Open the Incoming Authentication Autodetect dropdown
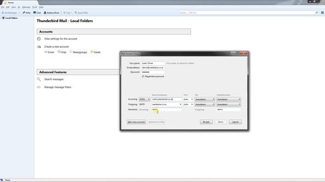Screen dimensions: 325x182 point(229,100)
